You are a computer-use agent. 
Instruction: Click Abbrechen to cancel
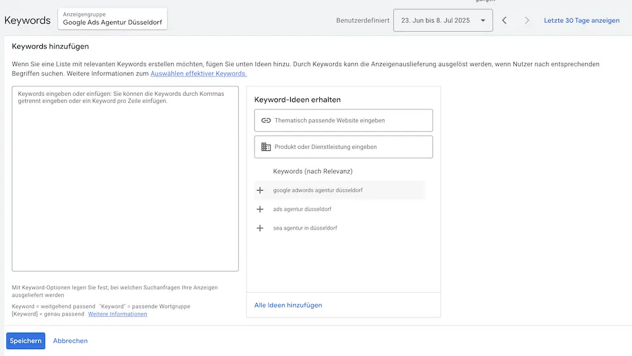click(x=70, y=341)
